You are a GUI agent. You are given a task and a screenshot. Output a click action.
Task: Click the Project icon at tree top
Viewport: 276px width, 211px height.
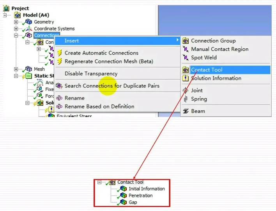pos(6,8)
